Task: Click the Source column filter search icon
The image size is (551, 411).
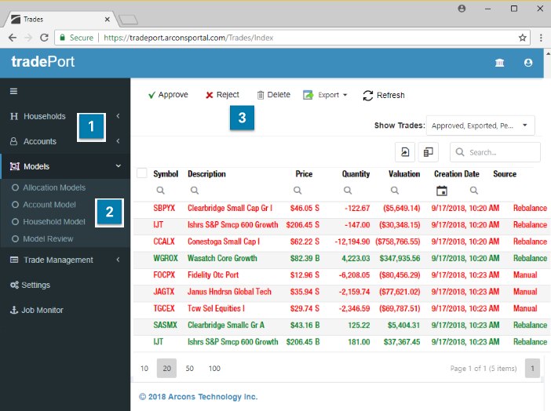Action: (x=474, y=191)
